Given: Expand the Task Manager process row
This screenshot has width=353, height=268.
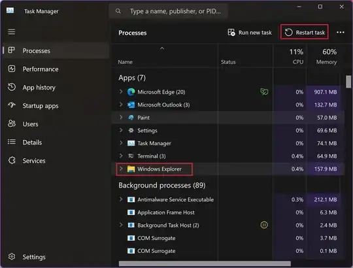Looking at the screenshot, I should click(121, 143).
